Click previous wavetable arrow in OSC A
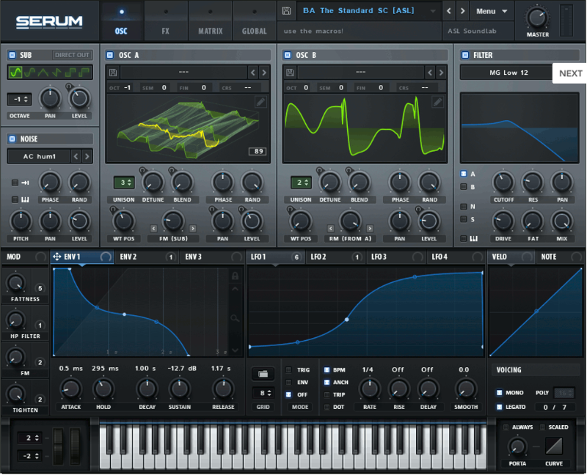The image size is (587, 475). 253,73
